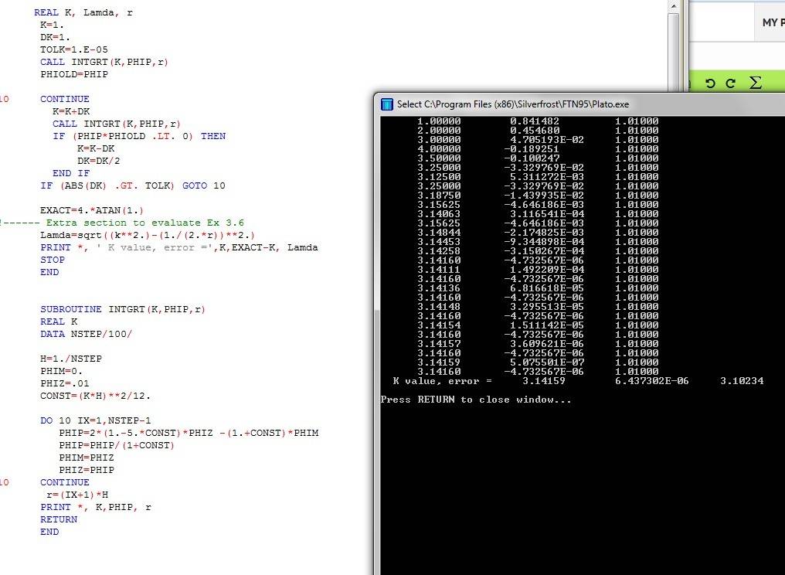
Task: Click the 'SUBROUTINE INTGRT(K,PHIP,r)' declaration line
Action: point(123,309)
